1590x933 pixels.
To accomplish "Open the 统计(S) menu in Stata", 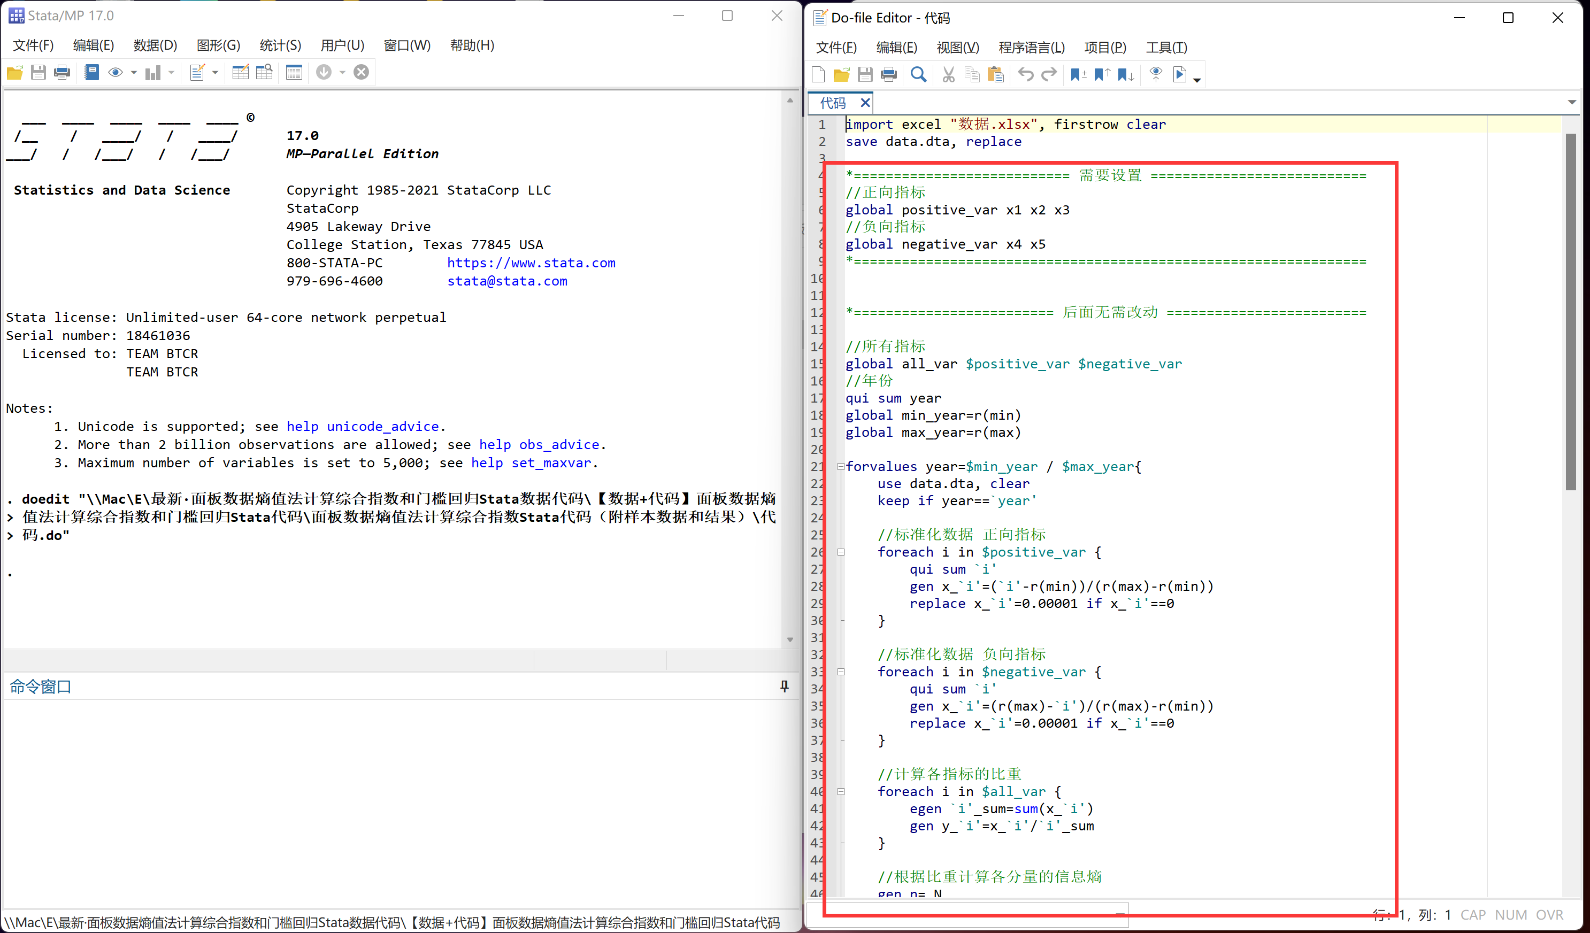I will (x=280, y=45).
